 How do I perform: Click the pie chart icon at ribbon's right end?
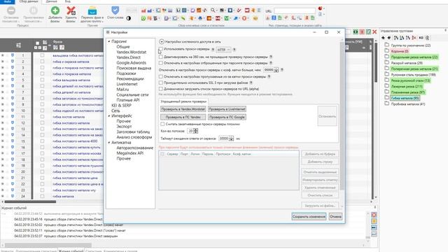(320, 8)
